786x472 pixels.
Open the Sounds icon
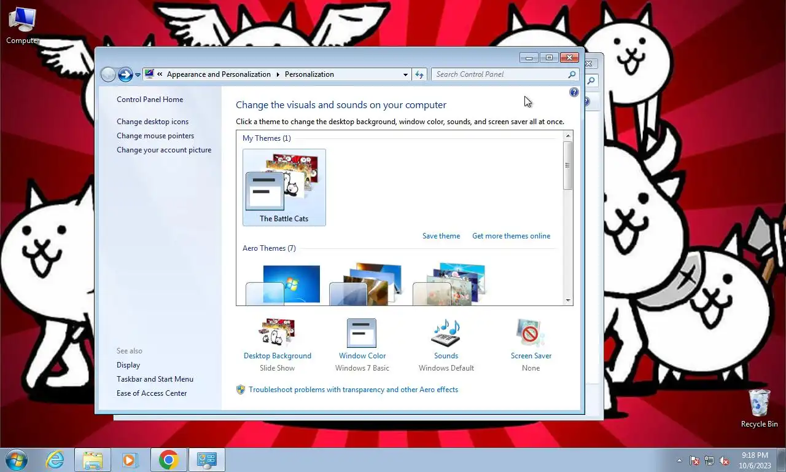(446, 333)
